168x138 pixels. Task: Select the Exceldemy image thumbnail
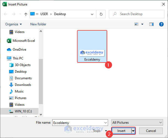pyautogui.click(x=92, y=53)
